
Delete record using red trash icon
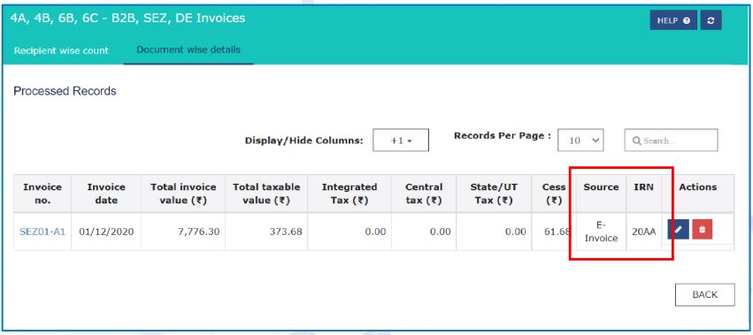click(x=702, y=230)
